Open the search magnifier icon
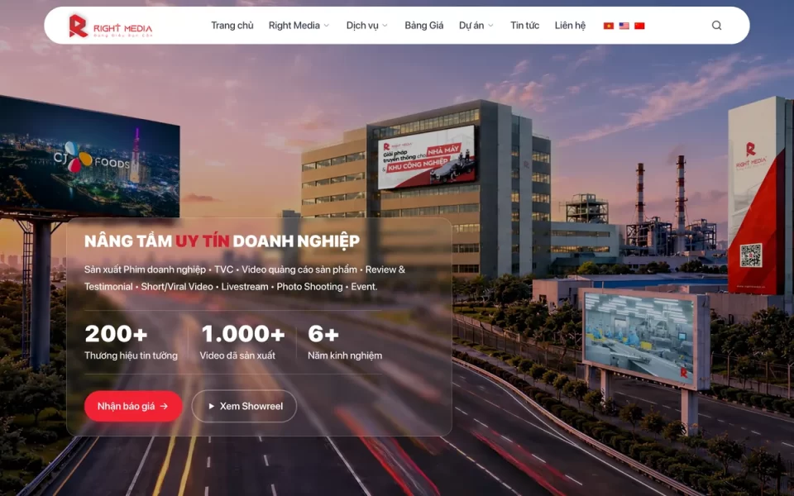794x496 pixels. coord(716,26)
